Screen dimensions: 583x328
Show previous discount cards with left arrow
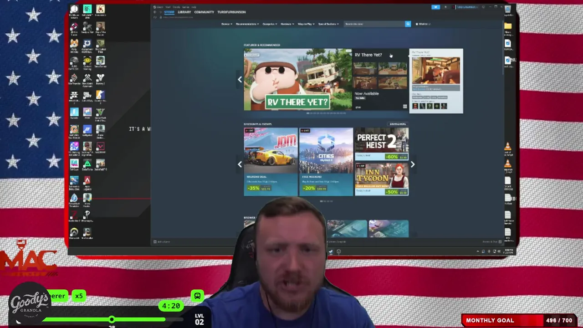pyautogui.click(x=240, y=164)
